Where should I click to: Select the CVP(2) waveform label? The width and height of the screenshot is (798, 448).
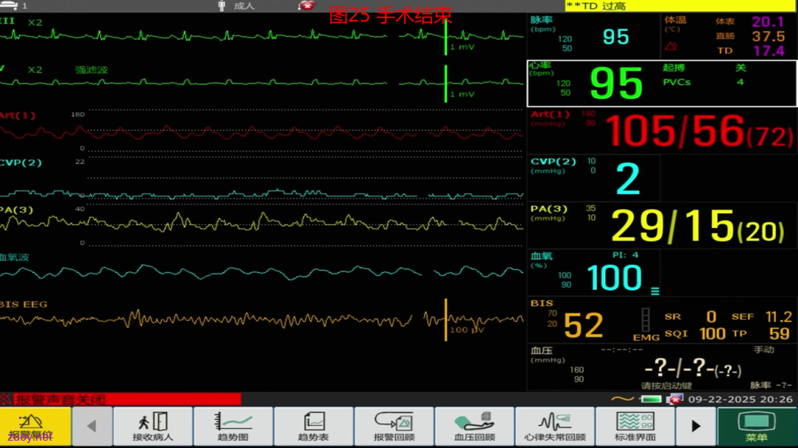[21, 162]
